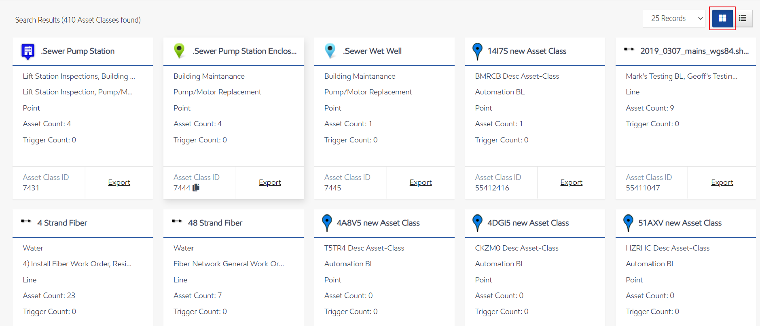Export asset class with ID 55412416
The image size is (760, 326).
click(571, 182)
